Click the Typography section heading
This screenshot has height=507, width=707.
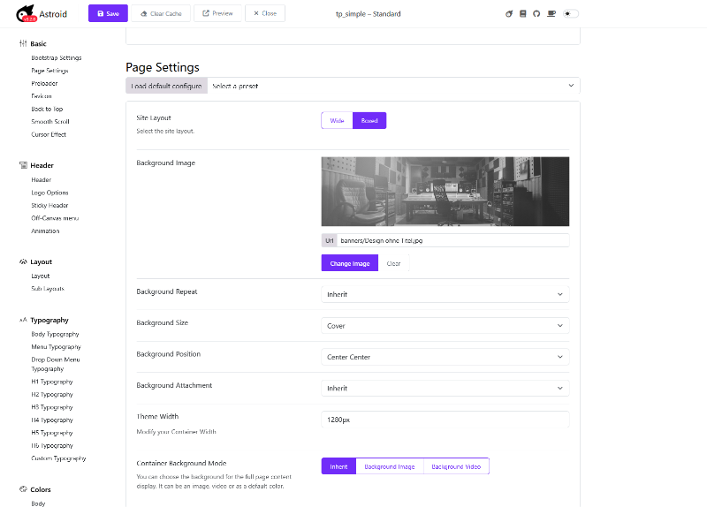pos(49,320)
